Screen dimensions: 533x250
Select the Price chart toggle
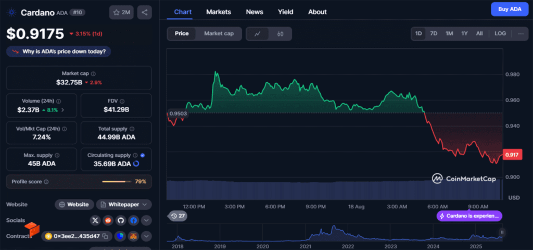(x=182, y=34)
